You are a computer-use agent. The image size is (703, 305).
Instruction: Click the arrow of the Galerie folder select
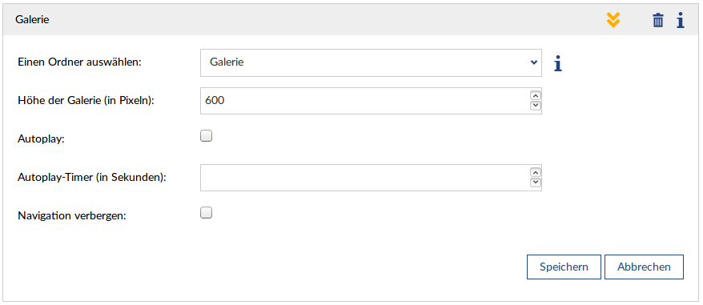tap(533, 62)
